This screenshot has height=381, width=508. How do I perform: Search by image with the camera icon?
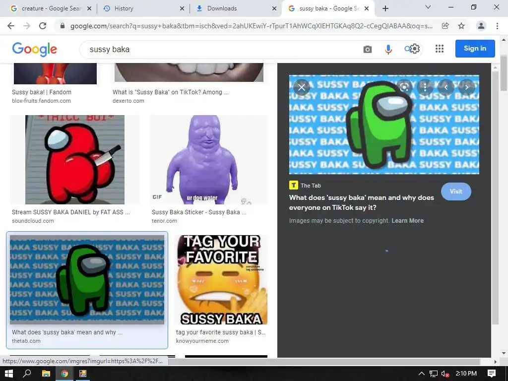click(x=368, y=49)
